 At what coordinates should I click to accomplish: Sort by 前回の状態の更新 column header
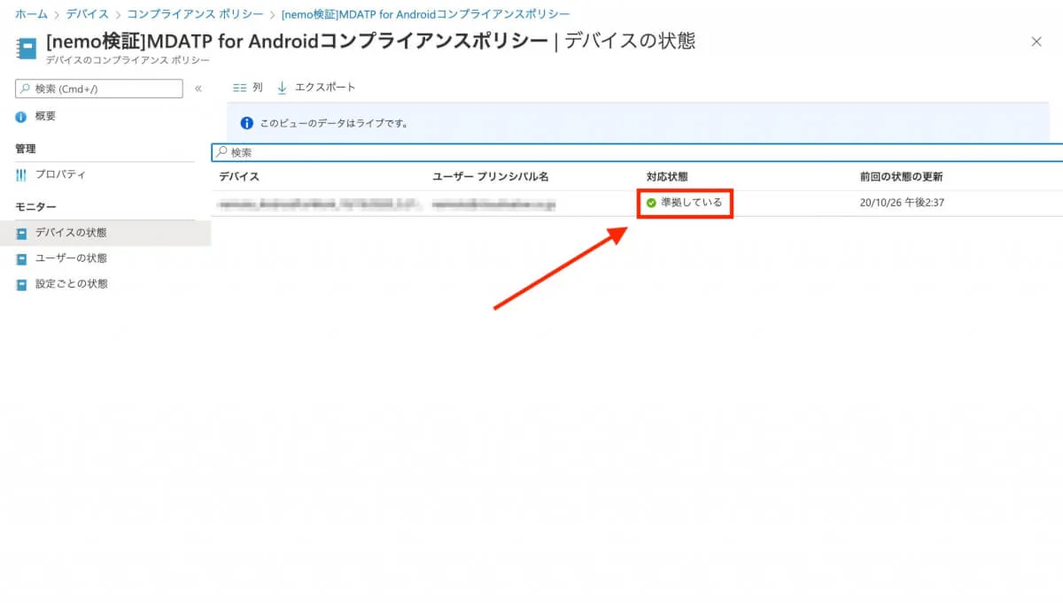coord(901,177)
